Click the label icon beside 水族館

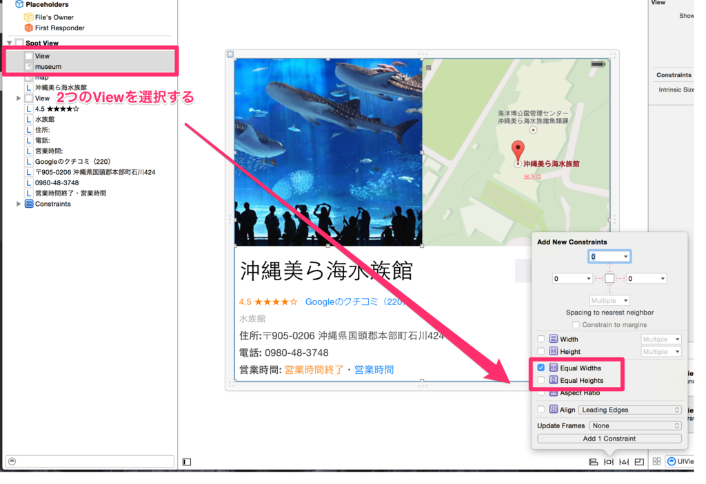29,119
